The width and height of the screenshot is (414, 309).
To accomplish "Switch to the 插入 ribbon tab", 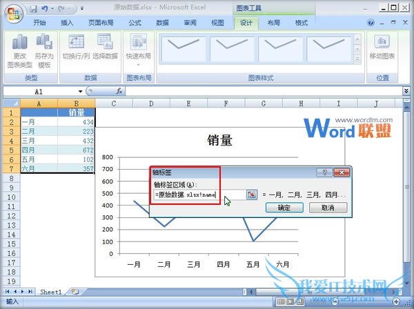I will (x=68, y=23).
